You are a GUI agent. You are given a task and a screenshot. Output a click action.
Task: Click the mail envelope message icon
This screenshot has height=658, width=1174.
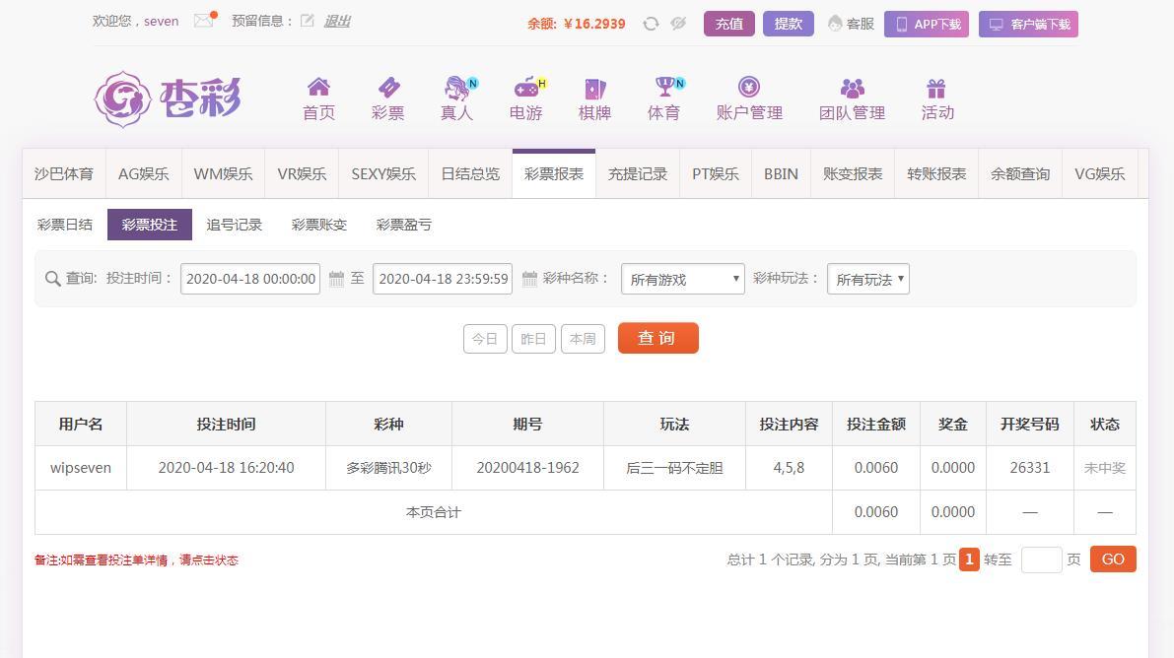(203, 21)
